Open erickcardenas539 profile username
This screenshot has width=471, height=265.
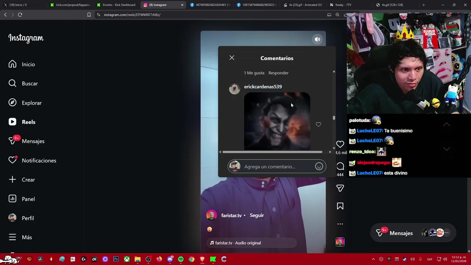coord(263,86)
